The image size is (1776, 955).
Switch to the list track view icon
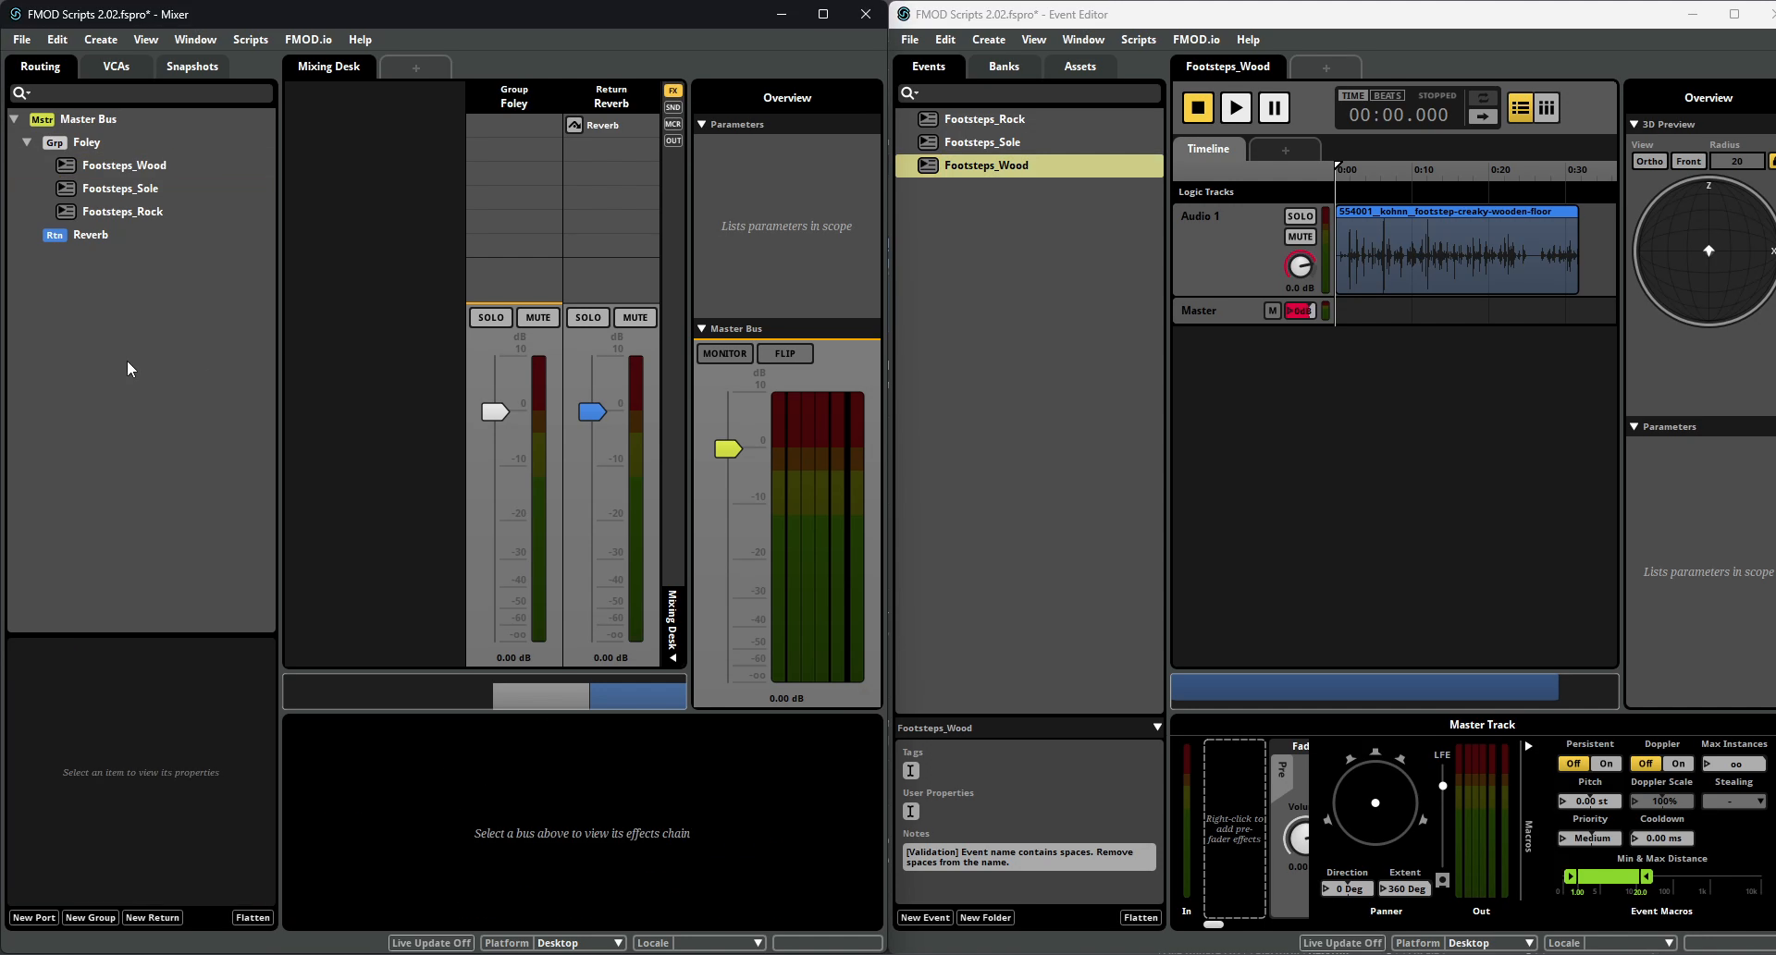[1520, 108]
